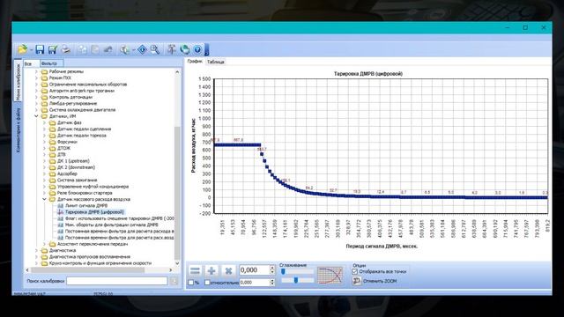The image size is (564, 317).
Task: Click the smoothing curve preview thumbnail
Action: click(330, 275)
